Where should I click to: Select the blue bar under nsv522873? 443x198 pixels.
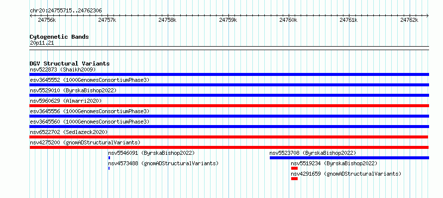[x=229, y=74]
